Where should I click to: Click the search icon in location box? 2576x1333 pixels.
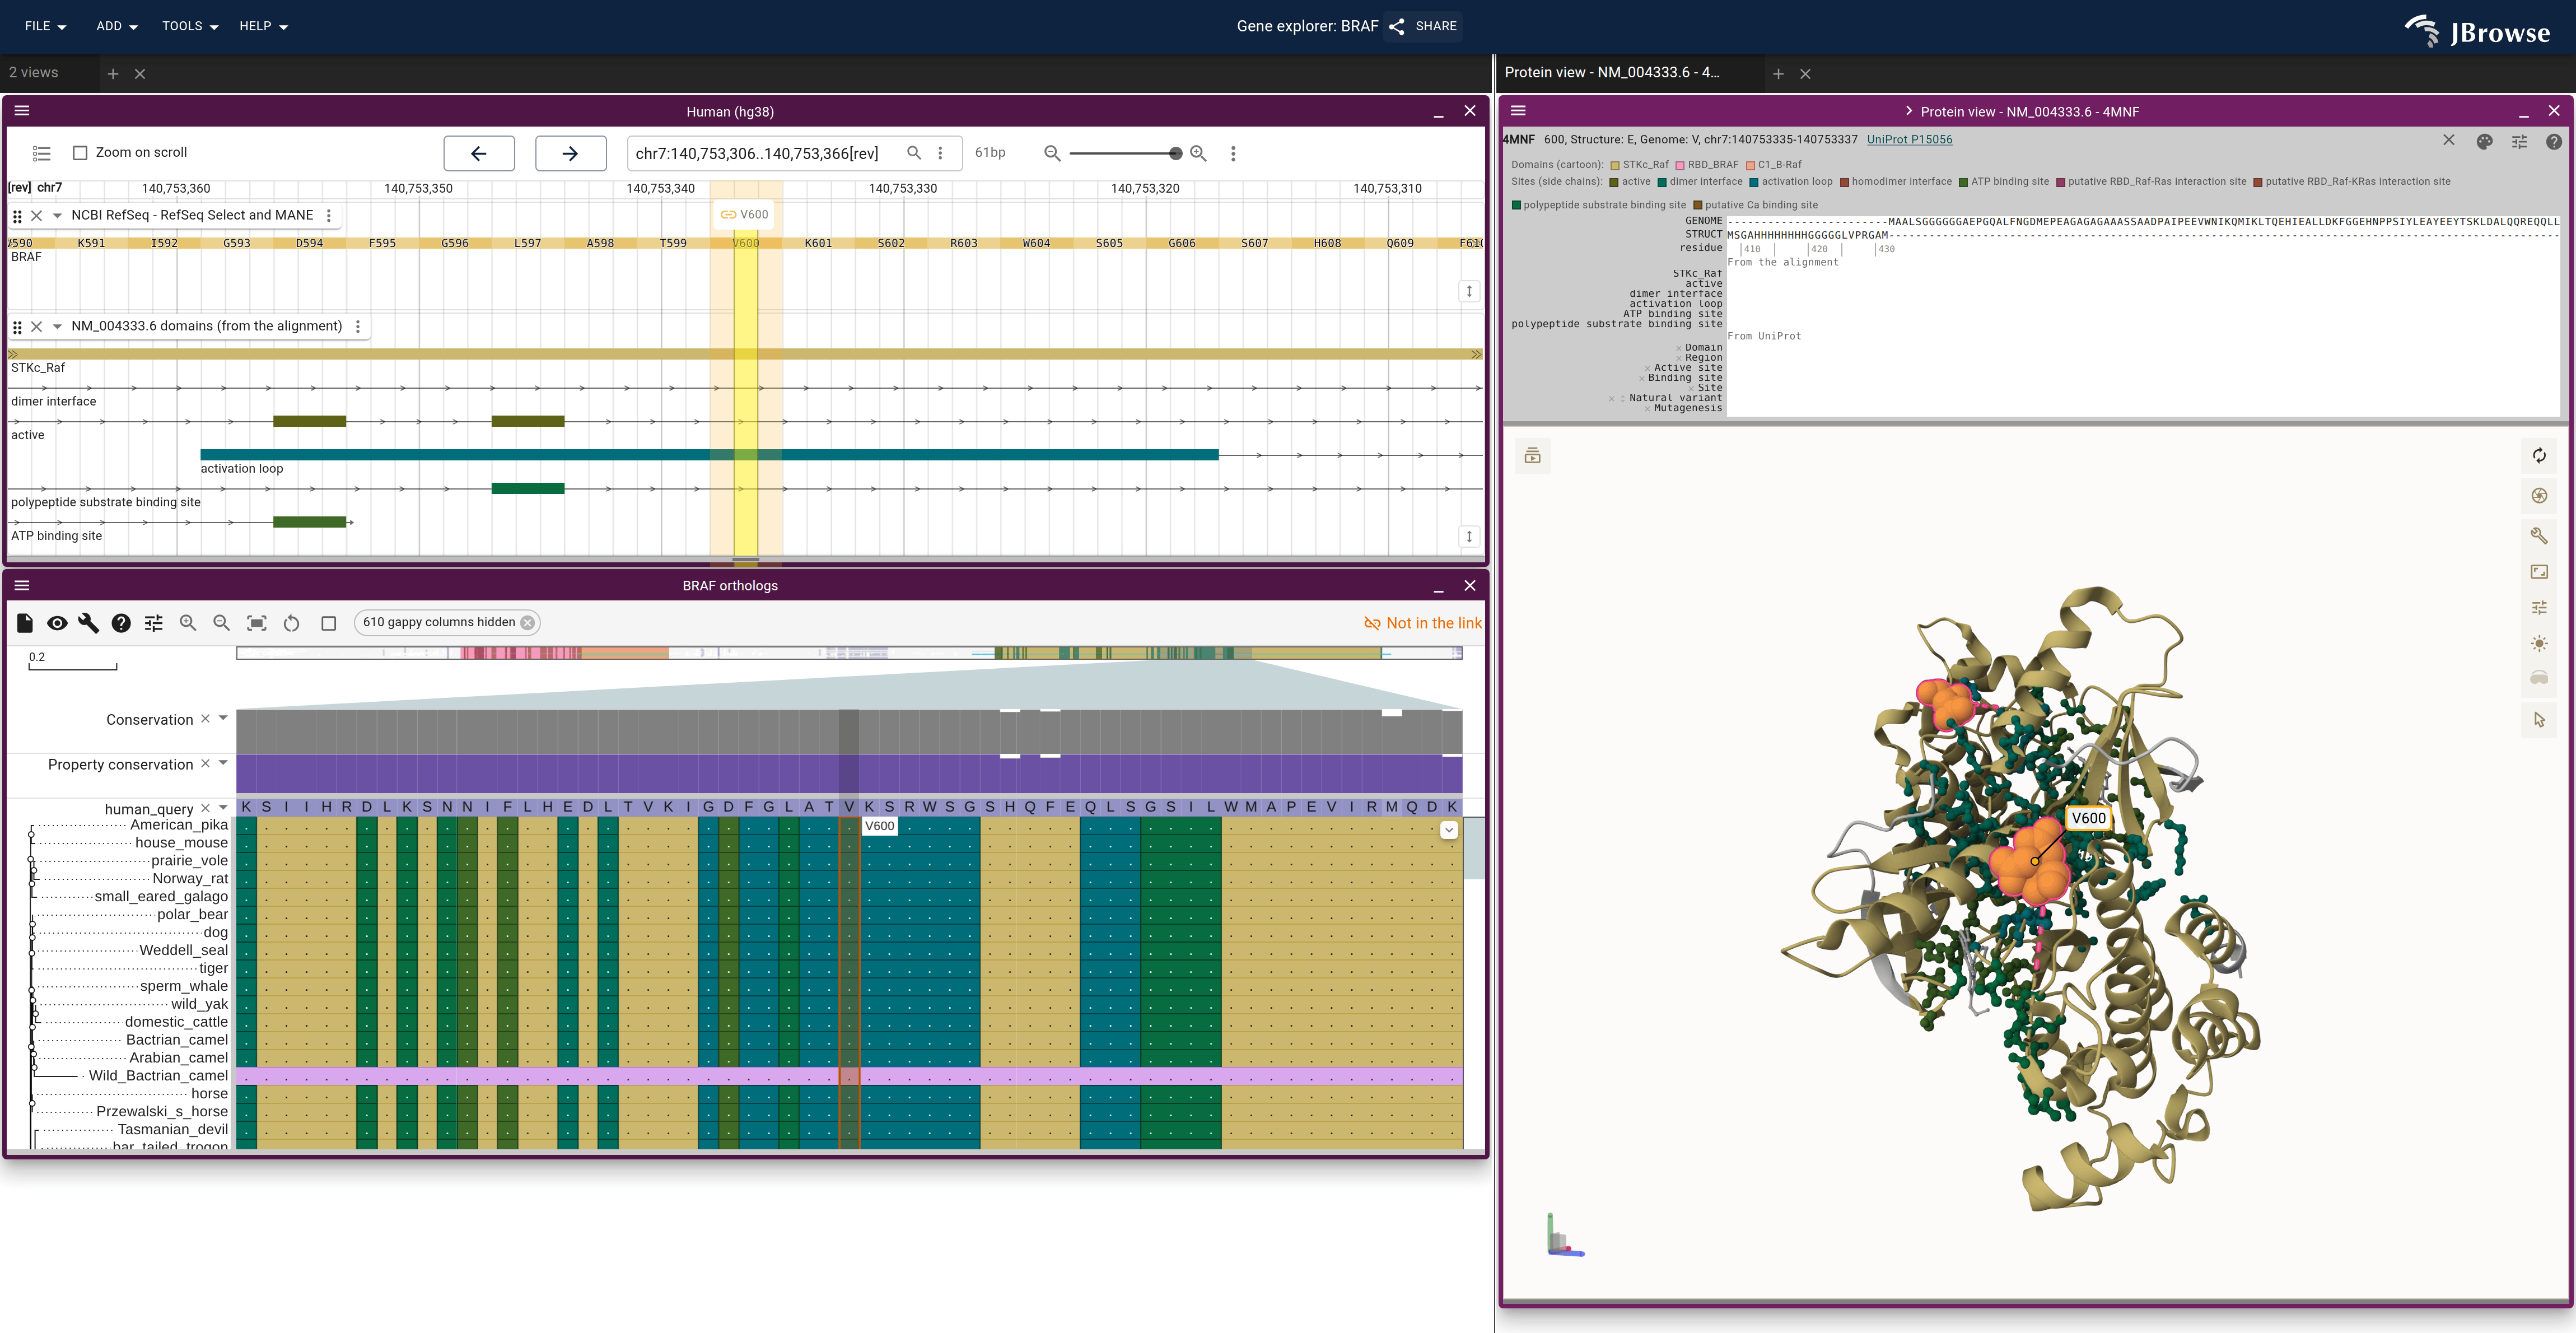coord(913,153)
